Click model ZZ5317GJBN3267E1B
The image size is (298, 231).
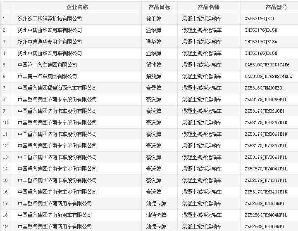[266, 123]
